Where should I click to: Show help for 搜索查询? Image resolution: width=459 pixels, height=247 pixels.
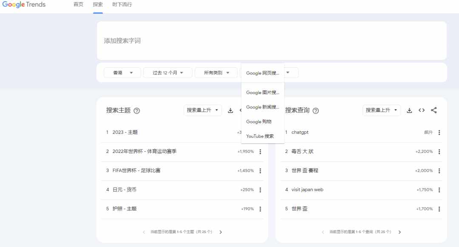click(x=315, y=111)
